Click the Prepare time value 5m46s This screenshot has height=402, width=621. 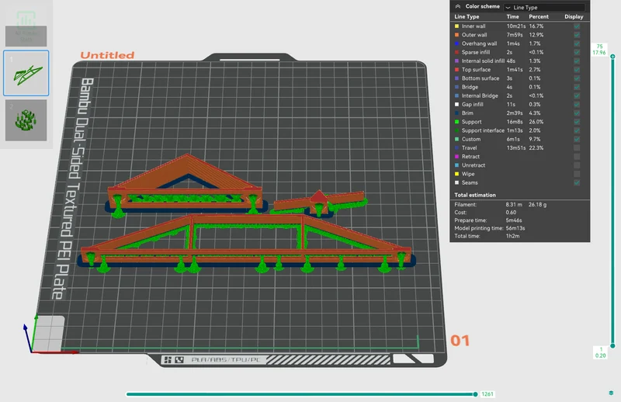(x=514, y=220)
